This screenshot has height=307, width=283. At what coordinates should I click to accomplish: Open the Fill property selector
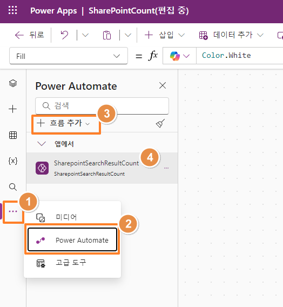click(69, 56)
